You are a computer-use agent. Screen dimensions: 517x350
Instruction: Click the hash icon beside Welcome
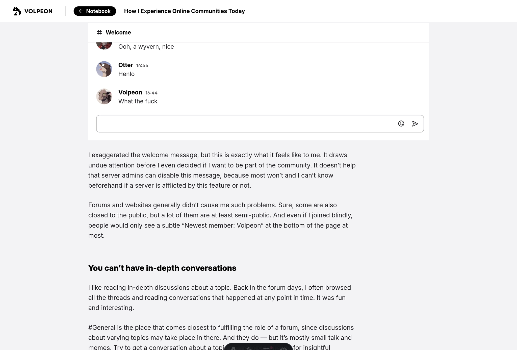99,33
